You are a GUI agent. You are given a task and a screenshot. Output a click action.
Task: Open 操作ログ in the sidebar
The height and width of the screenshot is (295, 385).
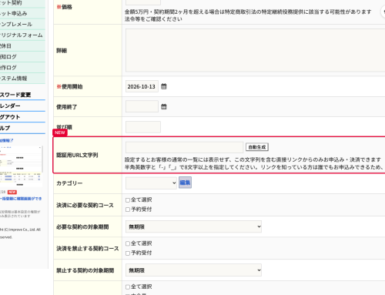tap(22, 68)
